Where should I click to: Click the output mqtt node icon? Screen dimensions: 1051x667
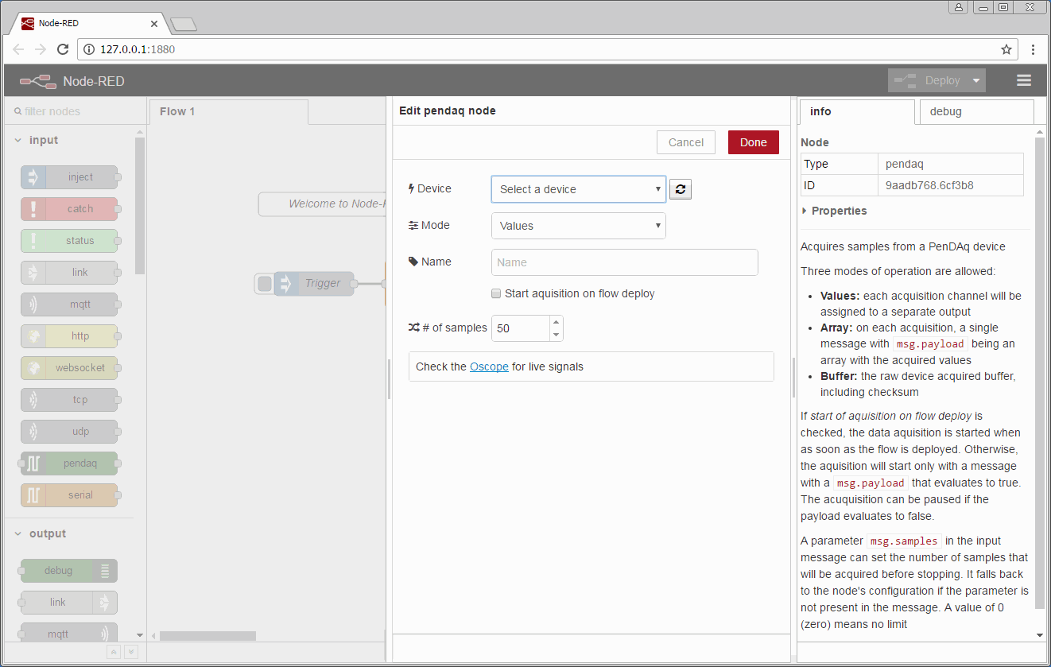[x=105, y=634]
